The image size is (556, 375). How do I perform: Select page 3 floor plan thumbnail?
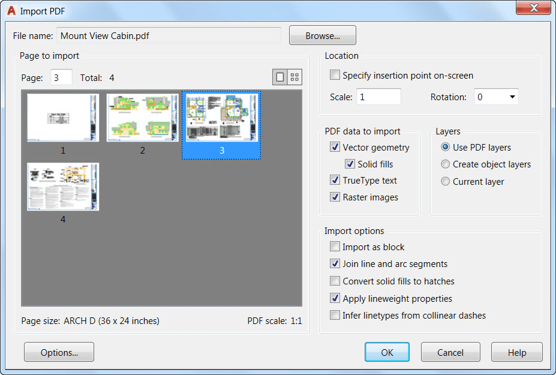coord(221,118)
